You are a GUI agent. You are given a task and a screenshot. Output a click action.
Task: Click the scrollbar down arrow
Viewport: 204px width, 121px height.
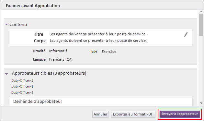pos(201,103)
